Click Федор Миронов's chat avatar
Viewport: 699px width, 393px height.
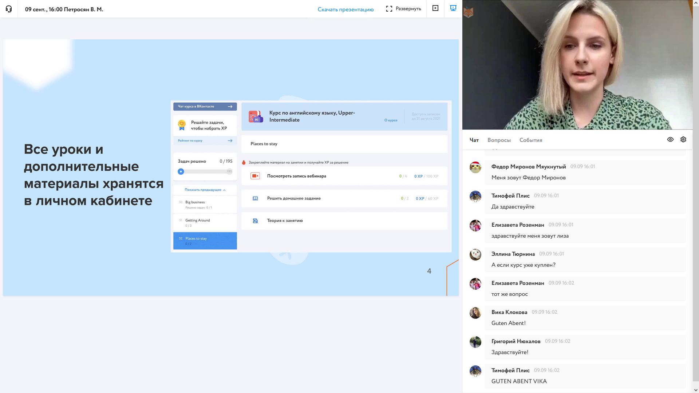pyautogui.click(x=475, y=167)
